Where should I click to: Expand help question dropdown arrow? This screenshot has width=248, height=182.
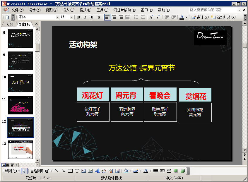(239, 10)
